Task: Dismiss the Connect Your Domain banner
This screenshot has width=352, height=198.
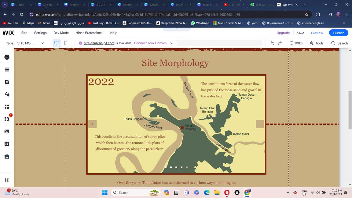Action: click(x=171, y=43)
